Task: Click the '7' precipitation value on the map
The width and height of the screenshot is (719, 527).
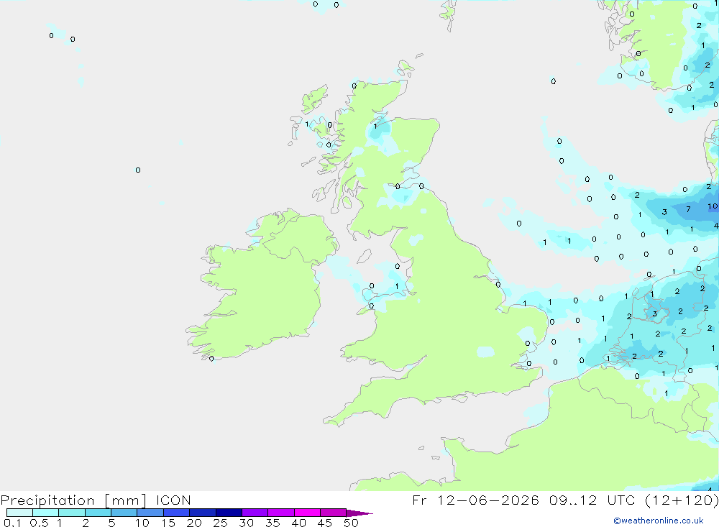Action: click(x=688, y=209)
